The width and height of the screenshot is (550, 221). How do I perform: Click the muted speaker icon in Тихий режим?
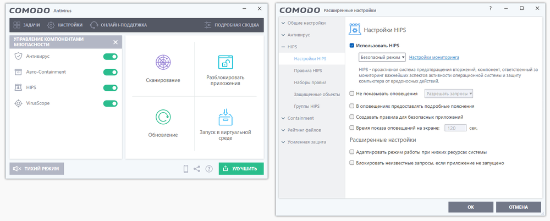[17, 169]
